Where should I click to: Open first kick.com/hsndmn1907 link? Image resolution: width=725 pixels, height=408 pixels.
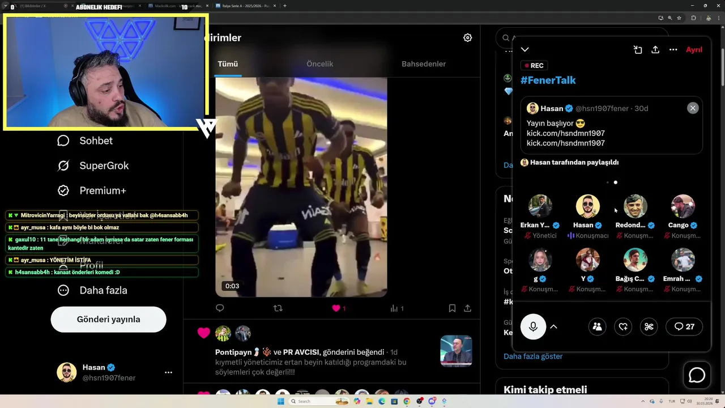click(565, 133)
